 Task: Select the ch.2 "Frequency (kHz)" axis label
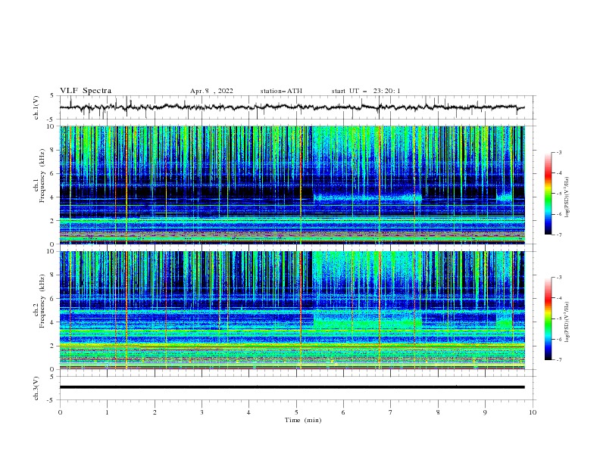tap(42, 300)
